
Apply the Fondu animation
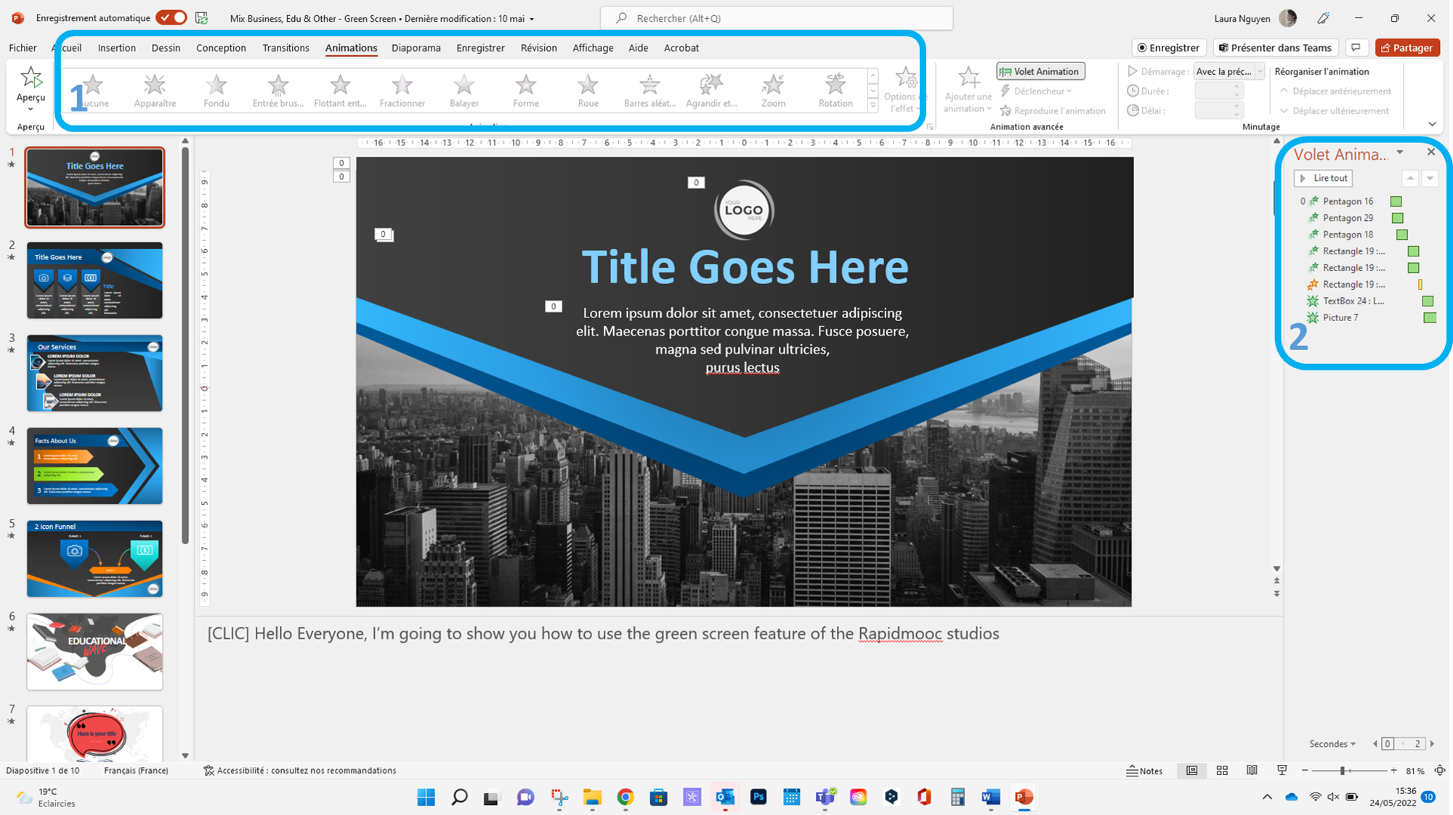point(216,89)
